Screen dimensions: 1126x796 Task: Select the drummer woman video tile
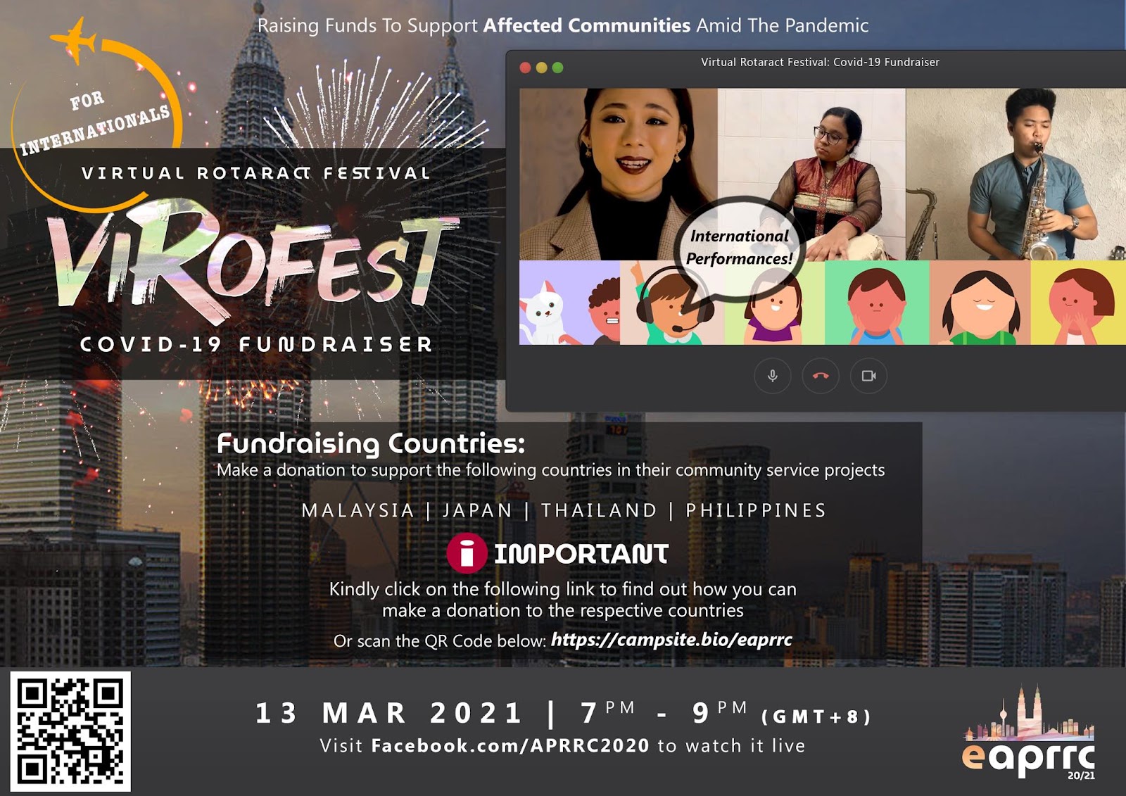click(x=811, y=174)
